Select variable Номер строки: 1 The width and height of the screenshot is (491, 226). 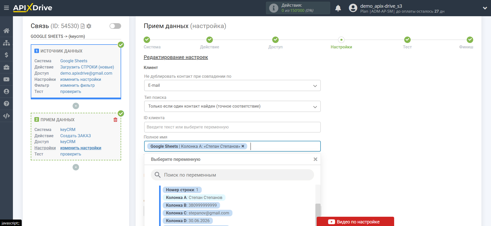pyautogui.click(x=182, y=190)
